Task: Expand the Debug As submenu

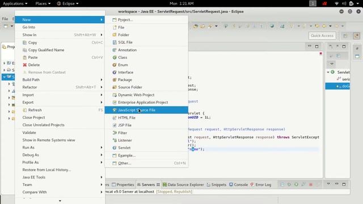Action: (60, 155)
